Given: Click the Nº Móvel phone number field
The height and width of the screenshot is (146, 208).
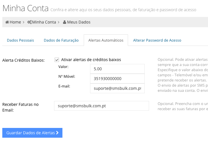Looking at the screenshot, I should pos(117,79).
